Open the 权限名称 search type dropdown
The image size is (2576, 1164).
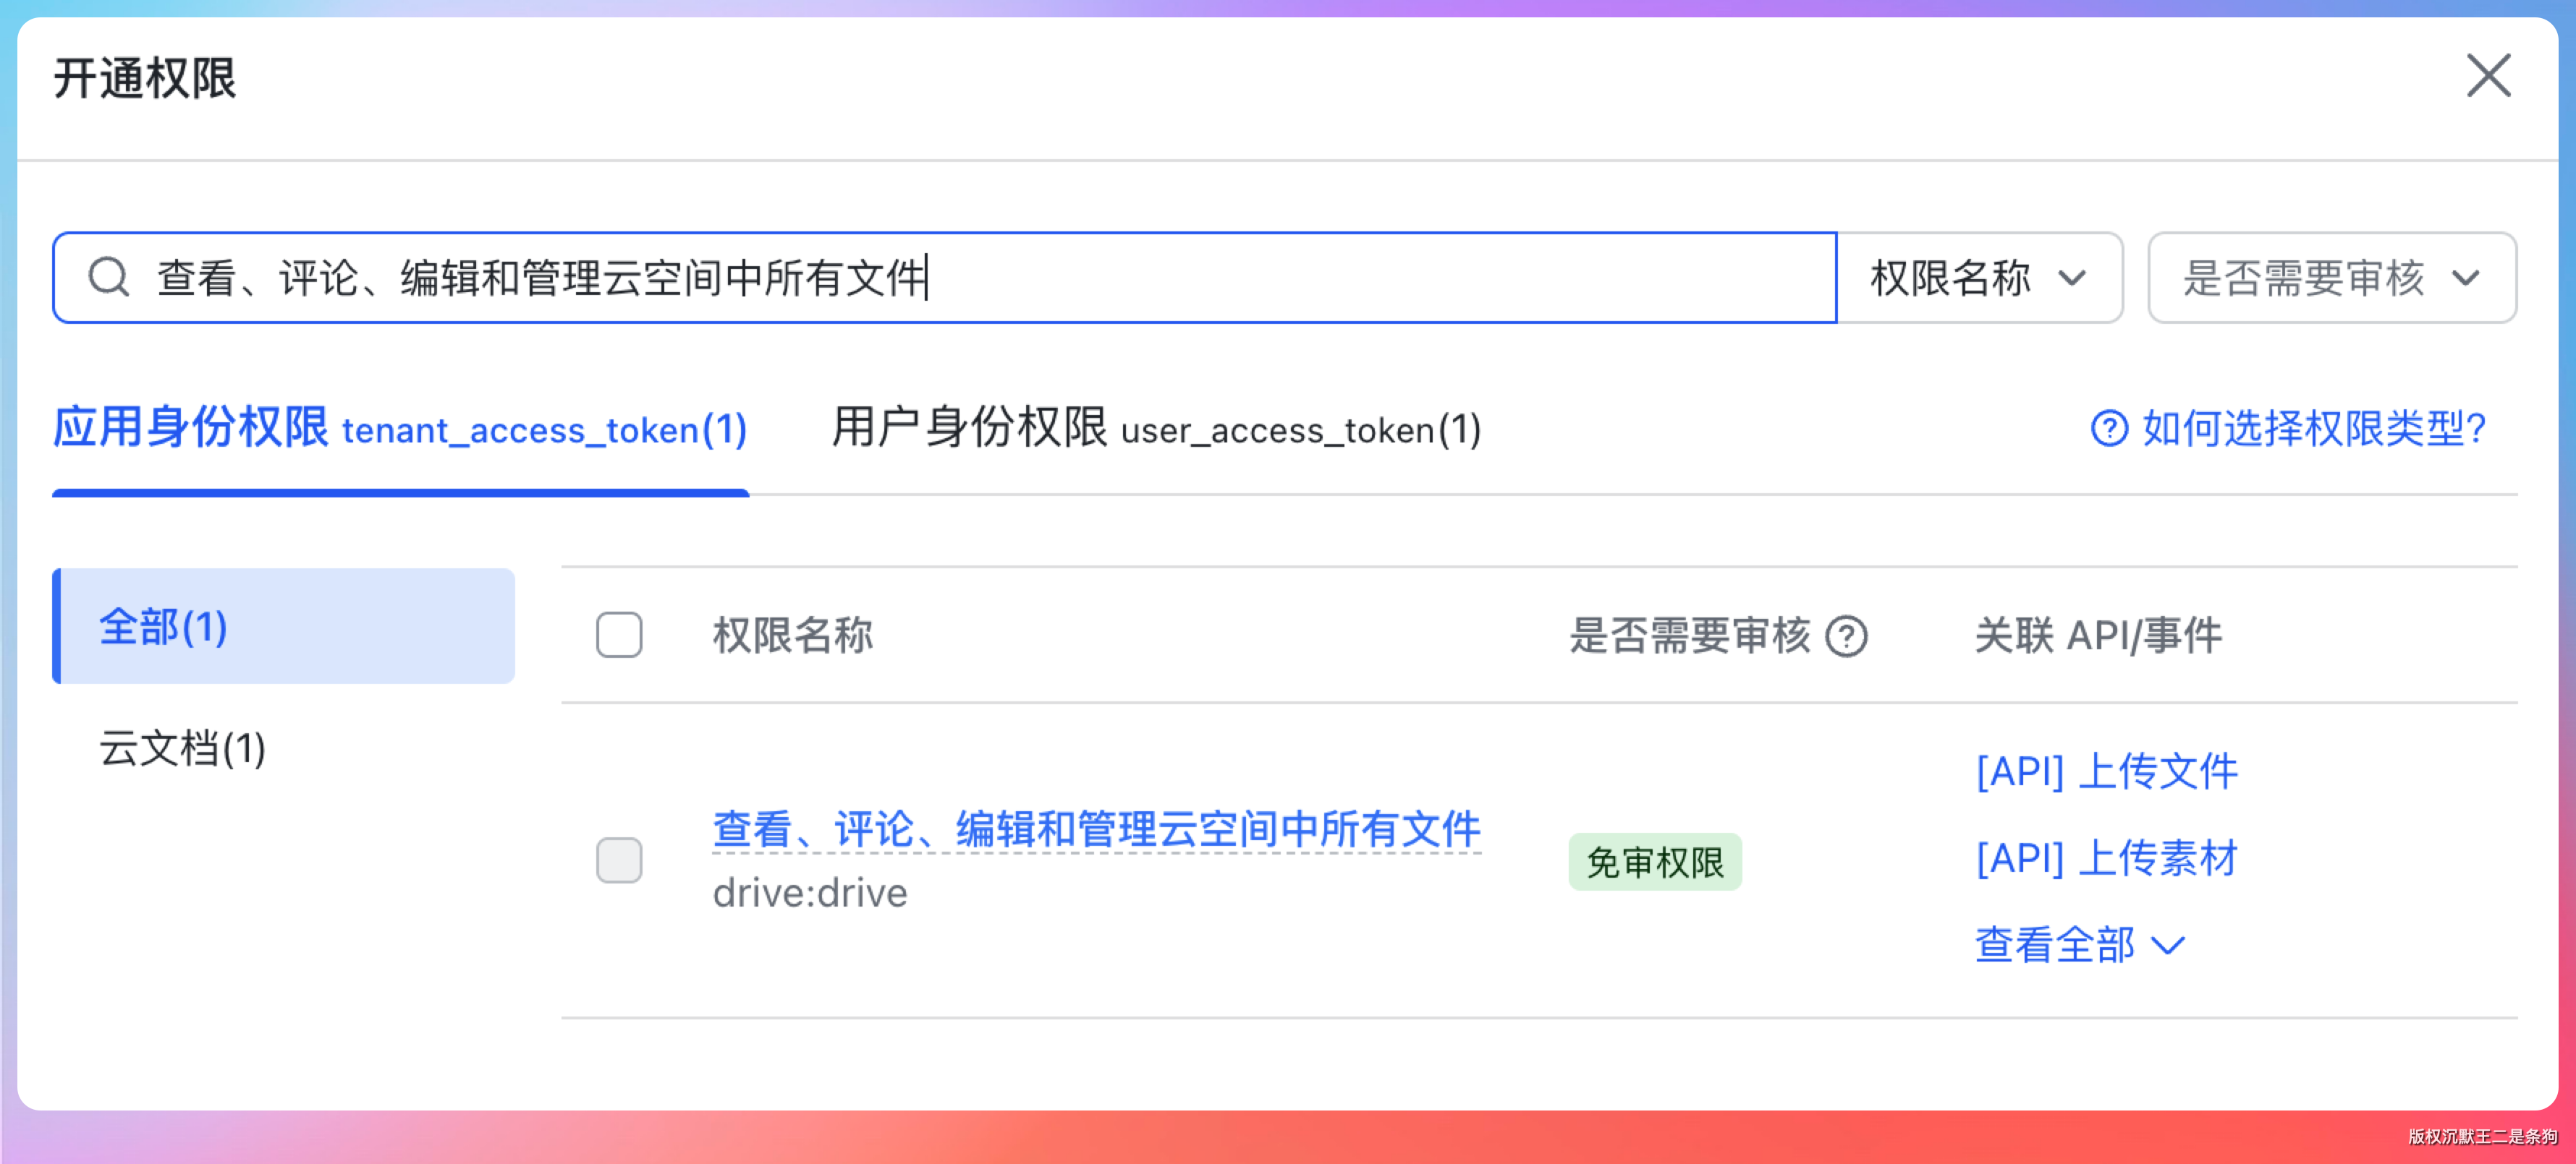click(x=1979, y=278)
